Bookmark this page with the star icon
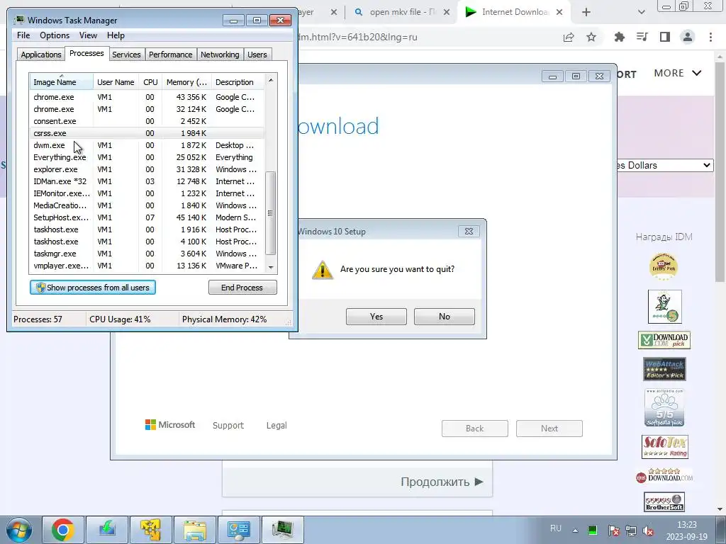The width and height of the screenshot is (726, 544). coord(591,37)
